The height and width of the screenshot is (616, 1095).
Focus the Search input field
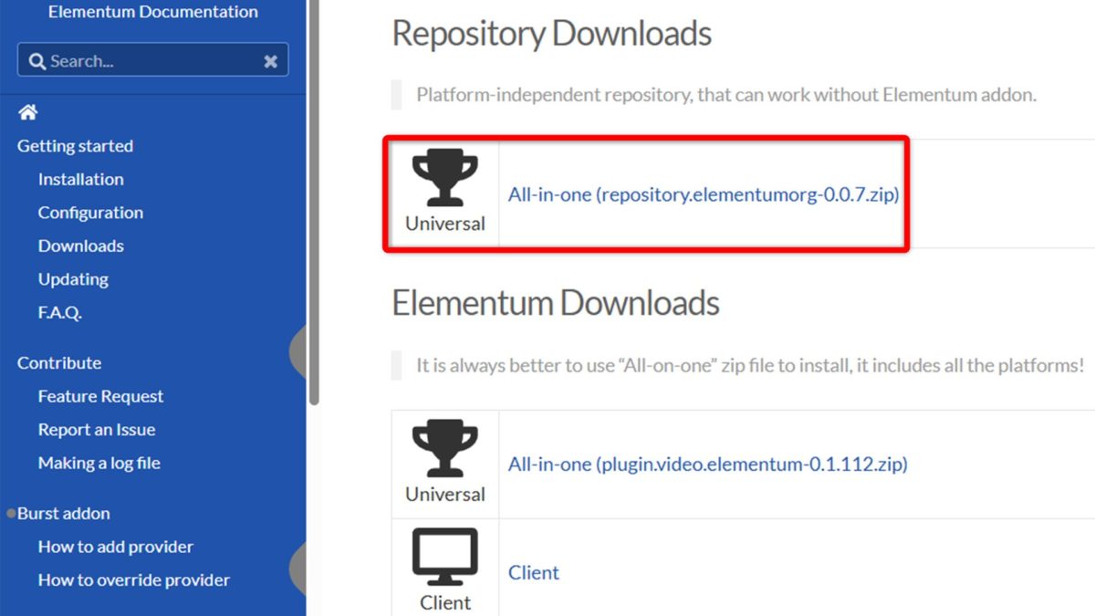pos(152,60)
